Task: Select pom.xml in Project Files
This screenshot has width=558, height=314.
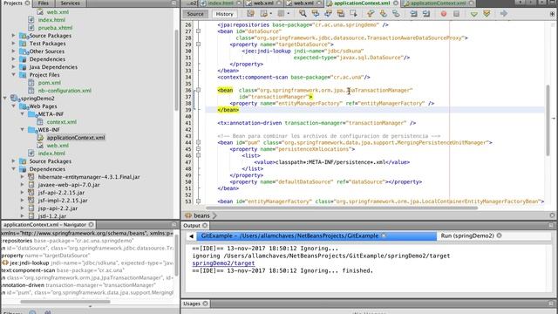Action: [49, 83]
